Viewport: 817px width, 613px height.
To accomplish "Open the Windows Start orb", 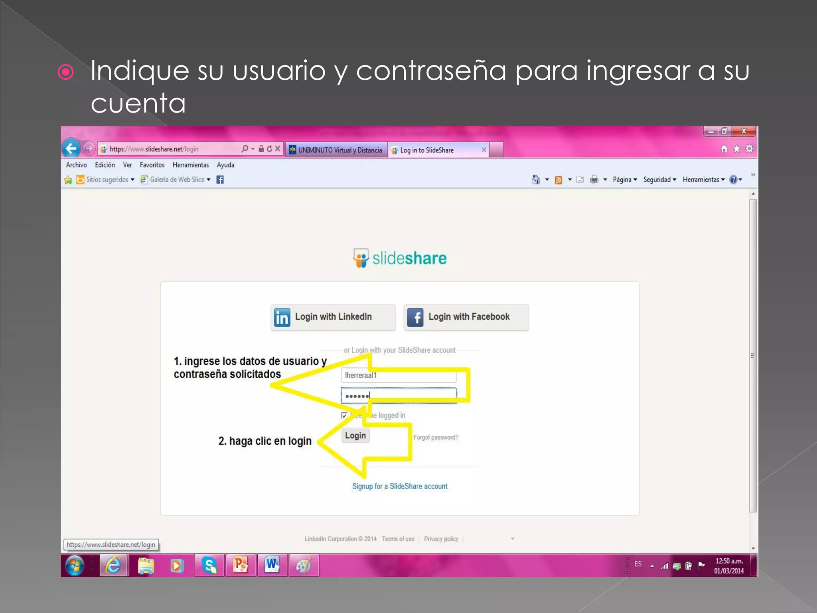I will pyautogui.click(x=75, y=565).
